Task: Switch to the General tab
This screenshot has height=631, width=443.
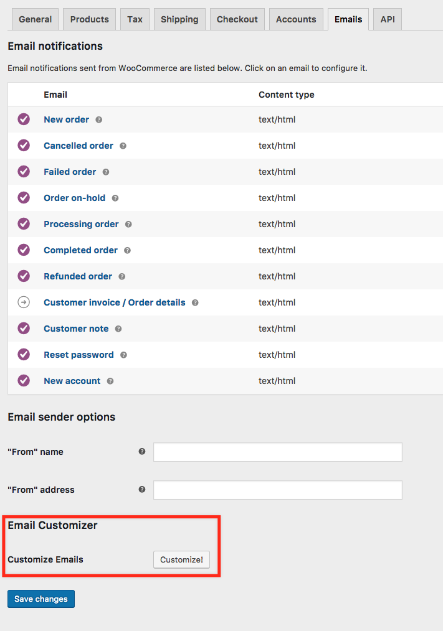Action: [35, 19]
